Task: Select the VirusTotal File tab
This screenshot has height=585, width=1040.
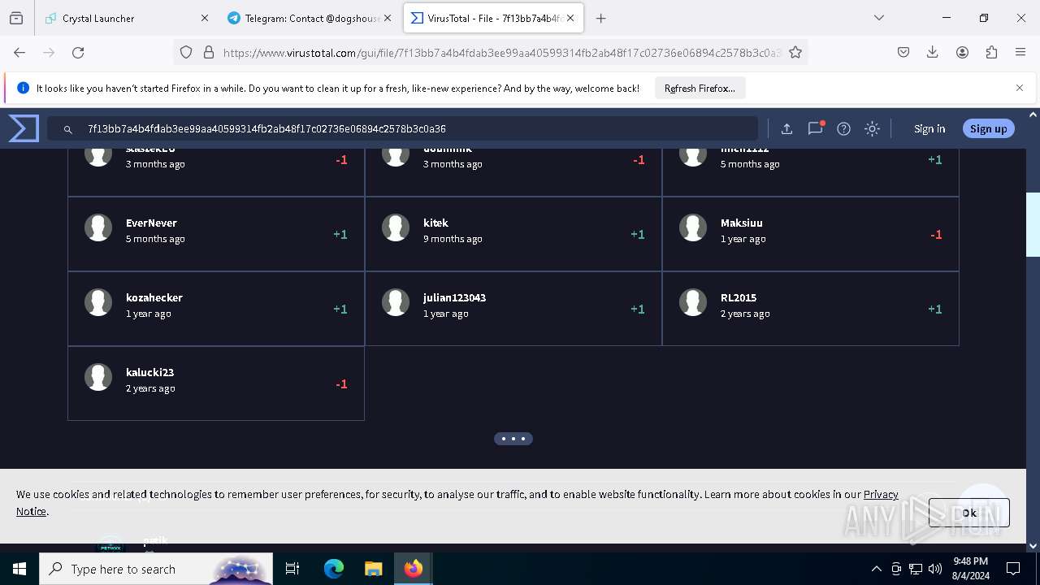Action: 493,18
